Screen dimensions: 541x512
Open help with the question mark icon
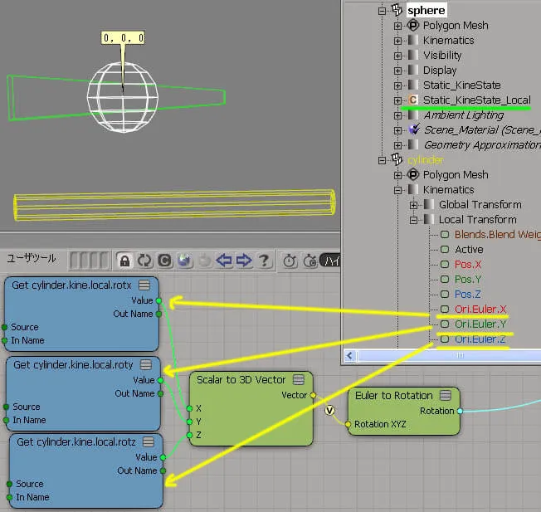click(x=264, y=261)
